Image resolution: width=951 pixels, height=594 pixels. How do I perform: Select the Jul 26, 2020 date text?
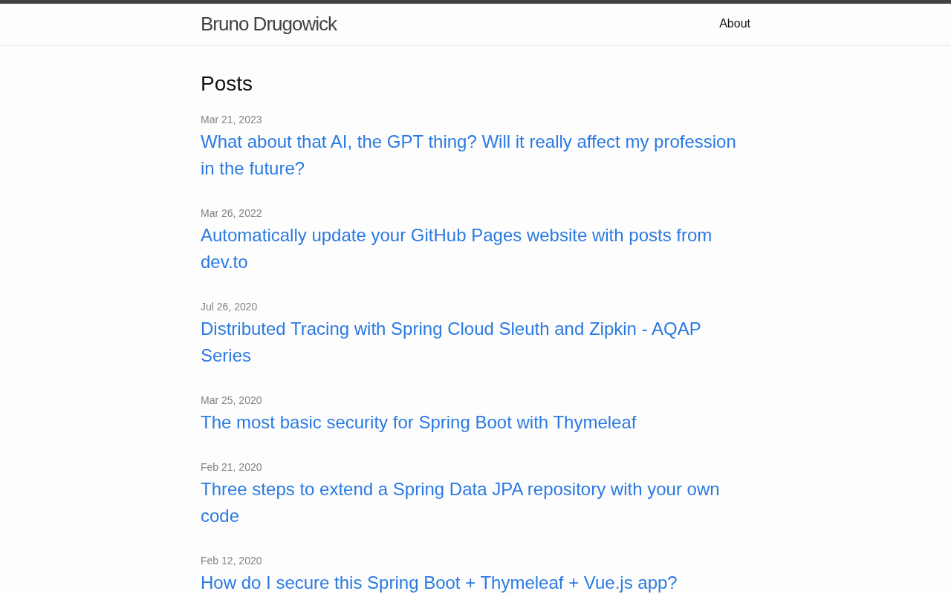(x=229, y=307)
